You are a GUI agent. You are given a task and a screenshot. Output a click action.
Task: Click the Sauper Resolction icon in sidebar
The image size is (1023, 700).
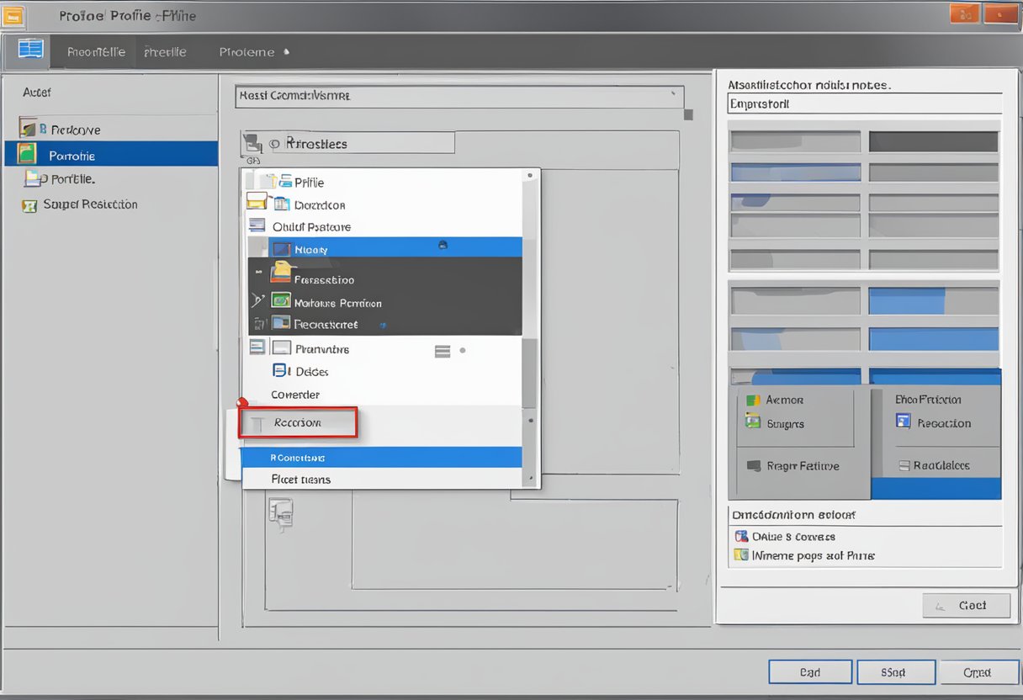(29, 205)
